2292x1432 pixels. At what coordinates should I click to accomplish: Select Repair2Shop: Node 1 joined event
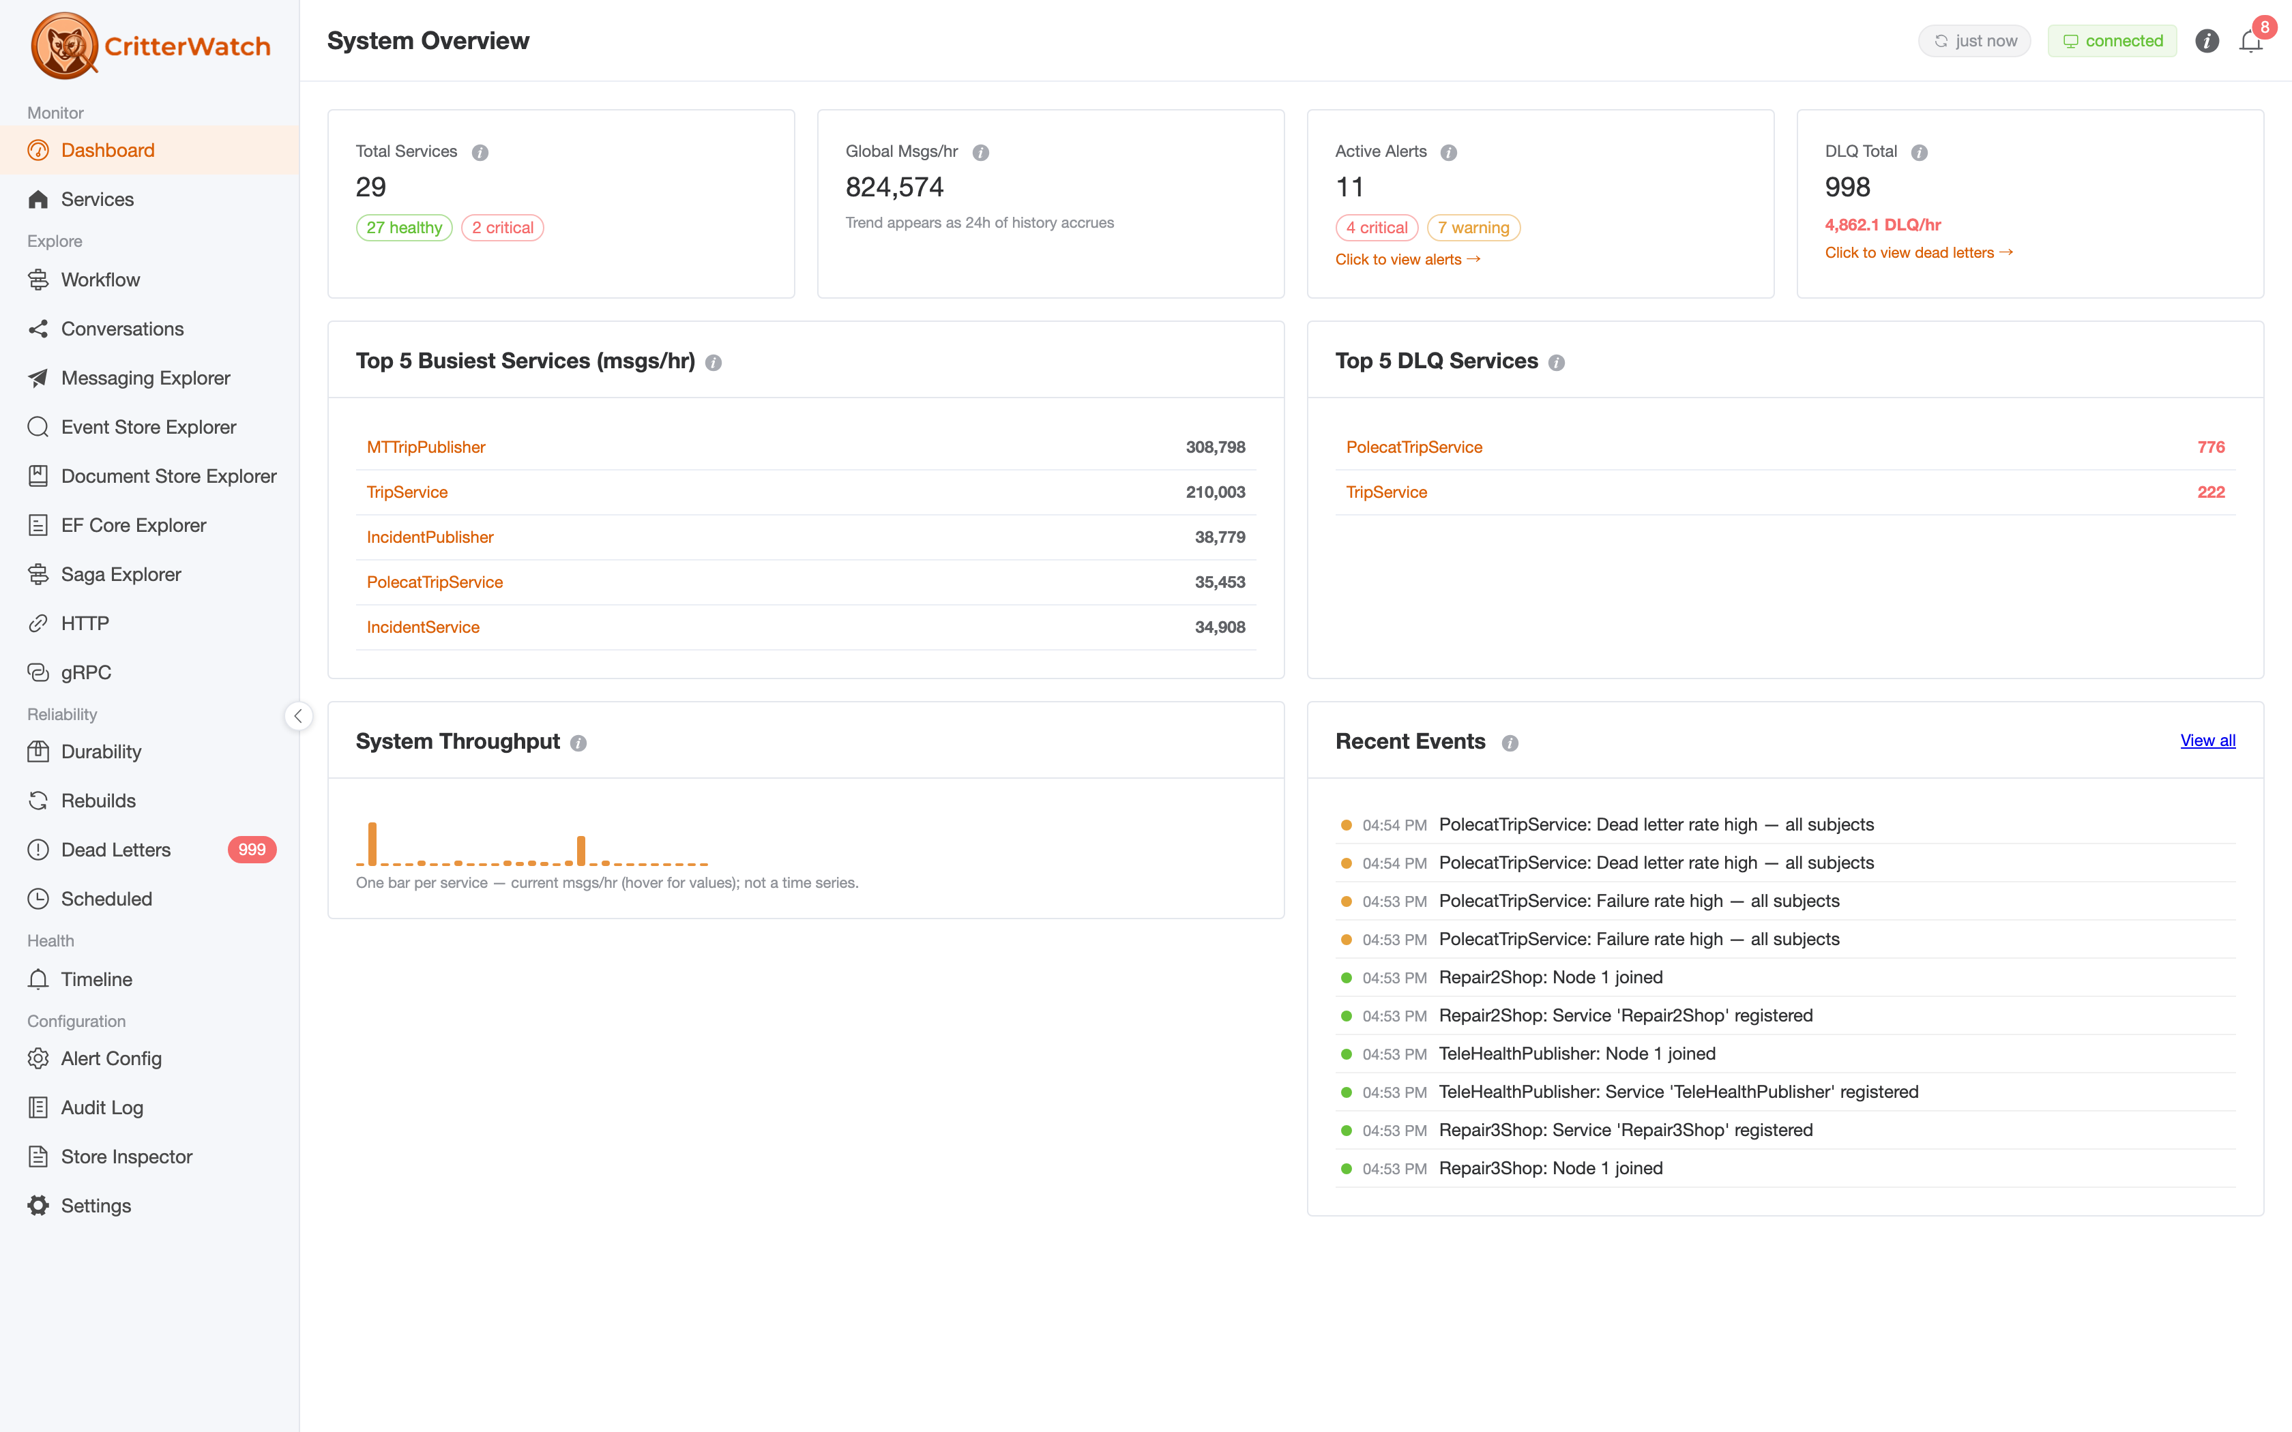tap(1785, 977)
